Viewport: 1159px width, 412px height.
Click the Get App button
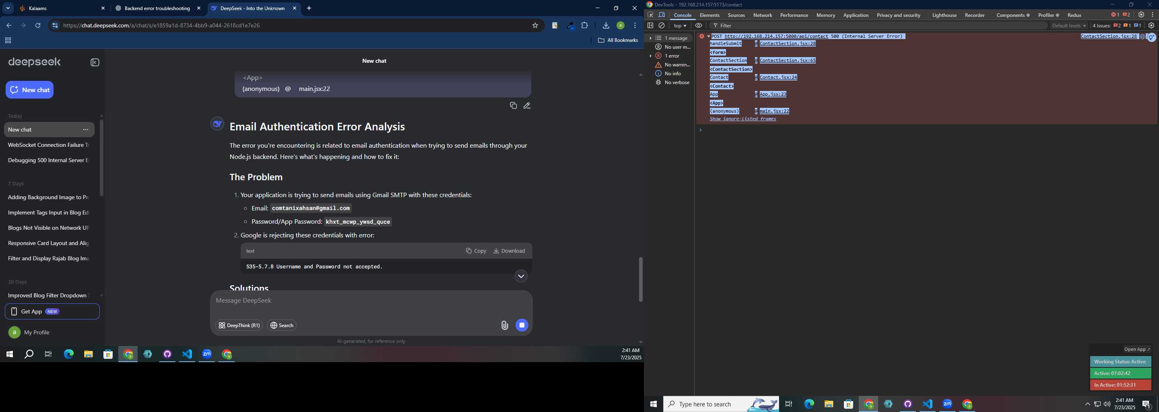coord(52,311)
